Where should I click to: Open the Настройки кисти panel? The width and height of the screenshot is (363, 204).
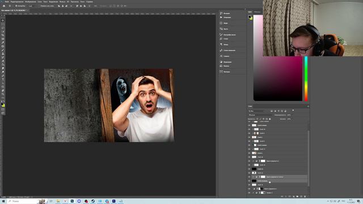(x=227, y=35)
